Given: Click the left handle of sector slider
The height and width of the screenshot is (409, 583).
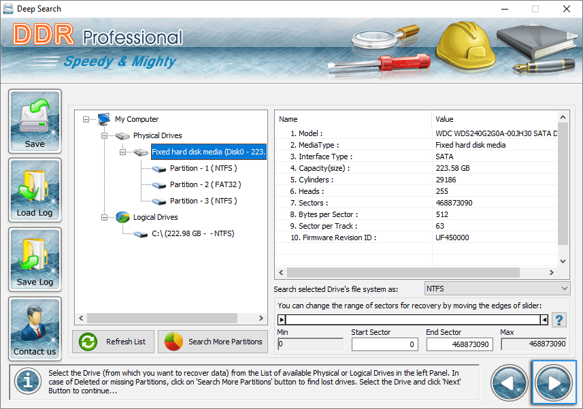Looking at the screenshot, I should (282, 320).
